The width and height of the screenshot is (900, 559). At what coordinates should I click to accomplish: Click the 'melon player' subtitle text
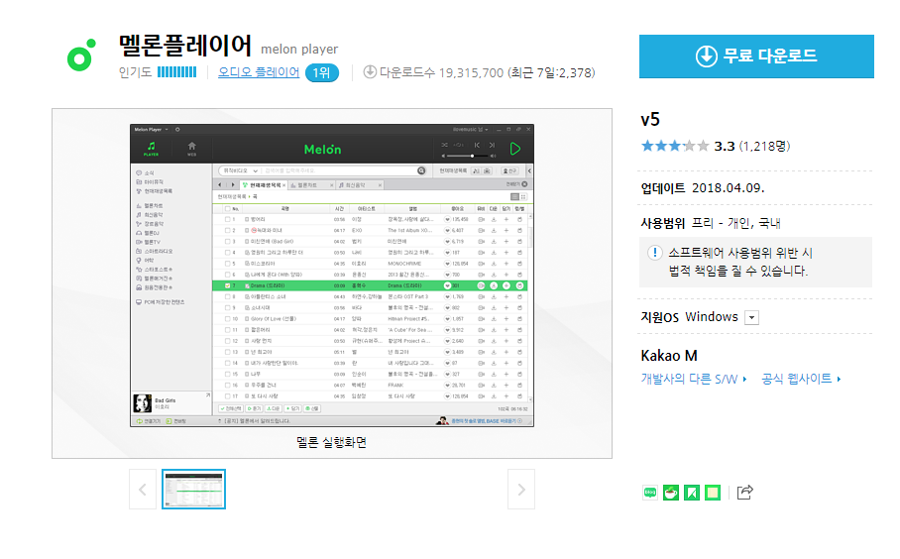(299, 50)
